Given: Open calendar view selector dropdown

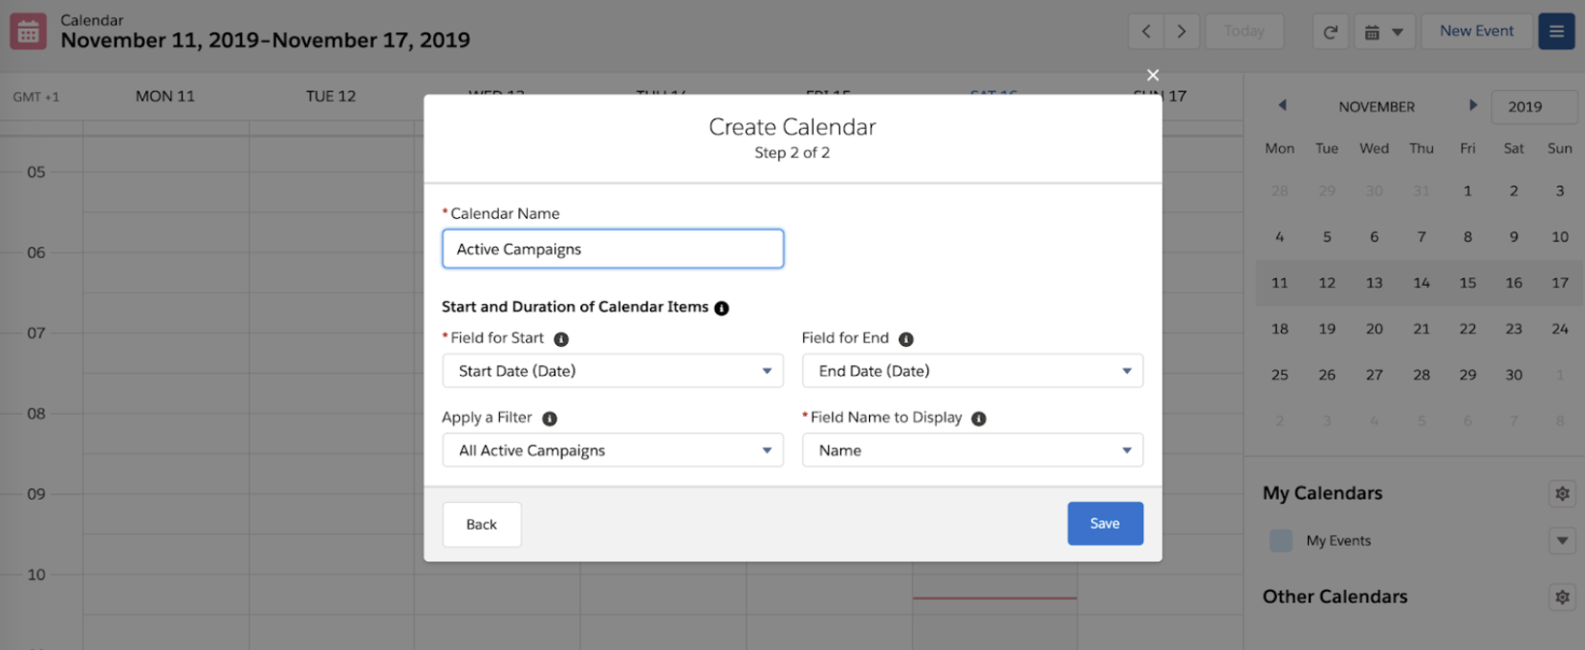Looking at the screenshot, I should pyautogui.click(x=1383, y=32).
